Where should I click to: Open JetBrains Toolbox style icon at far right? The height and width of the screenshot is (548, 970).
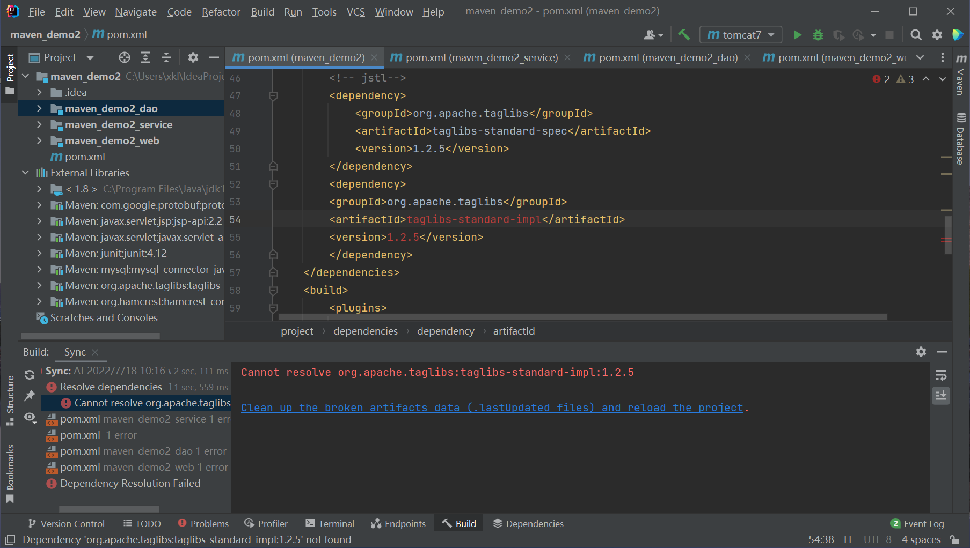958,35
